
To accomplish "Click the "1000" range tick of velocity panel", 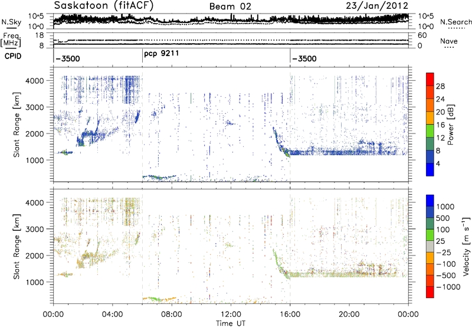I will pyautogui.click(x=35, y=282).
